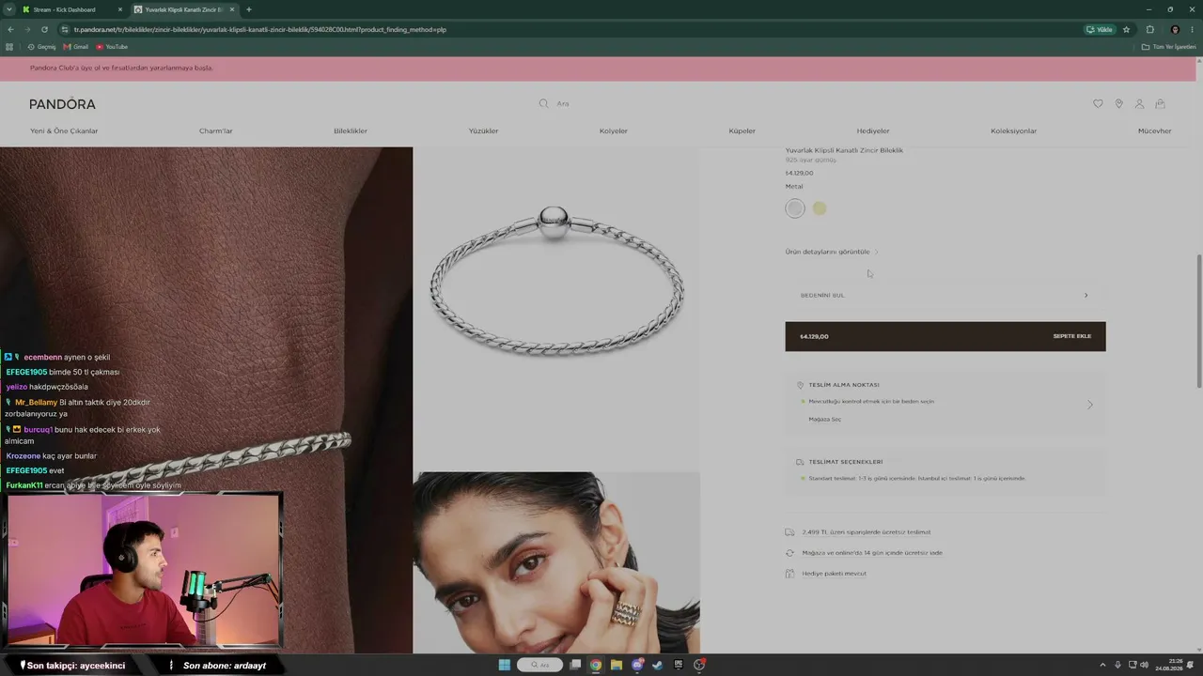The height and width of the screenshot is (676, 1203).
Task: Open the Windows Start menu
Action: 505,665
